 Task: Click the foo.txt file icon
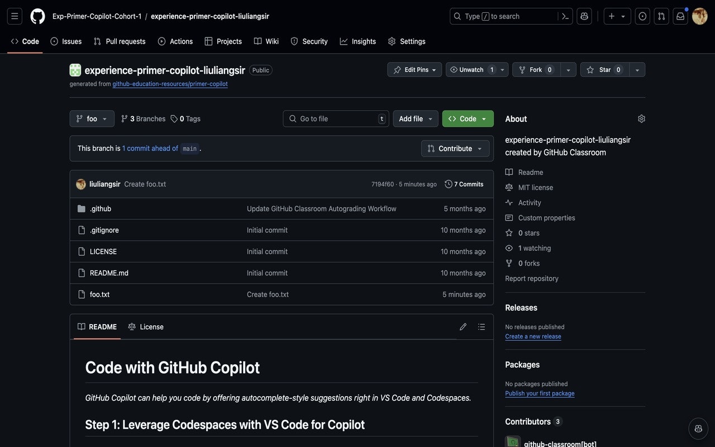[82, 294]
